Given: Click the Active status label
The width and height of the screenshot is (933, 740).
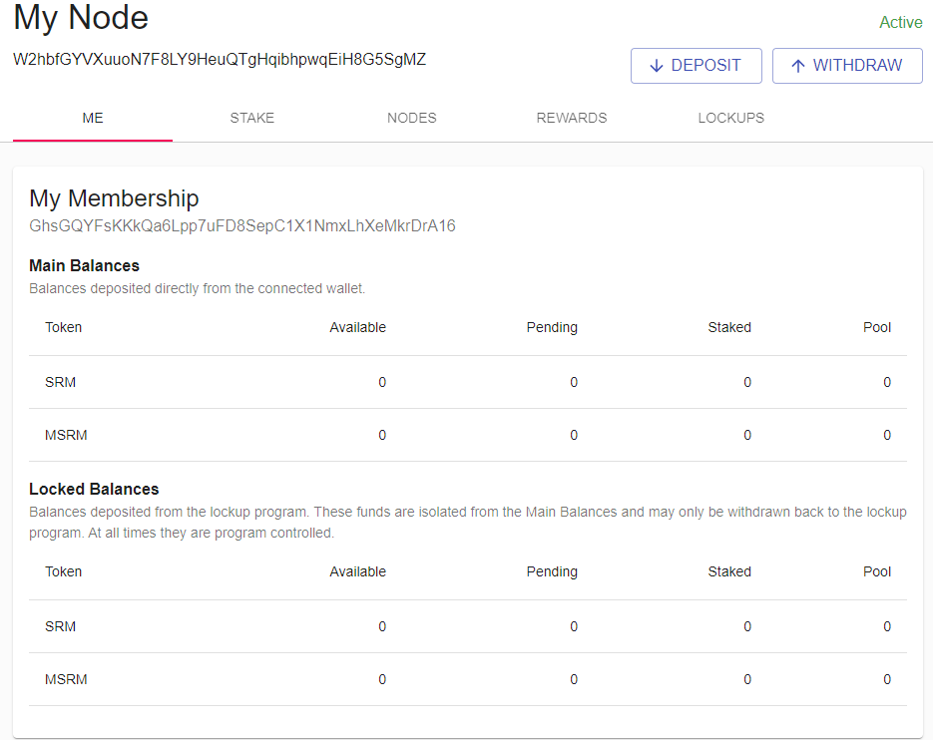Looking at the screenshot, I should coord(901,23).
